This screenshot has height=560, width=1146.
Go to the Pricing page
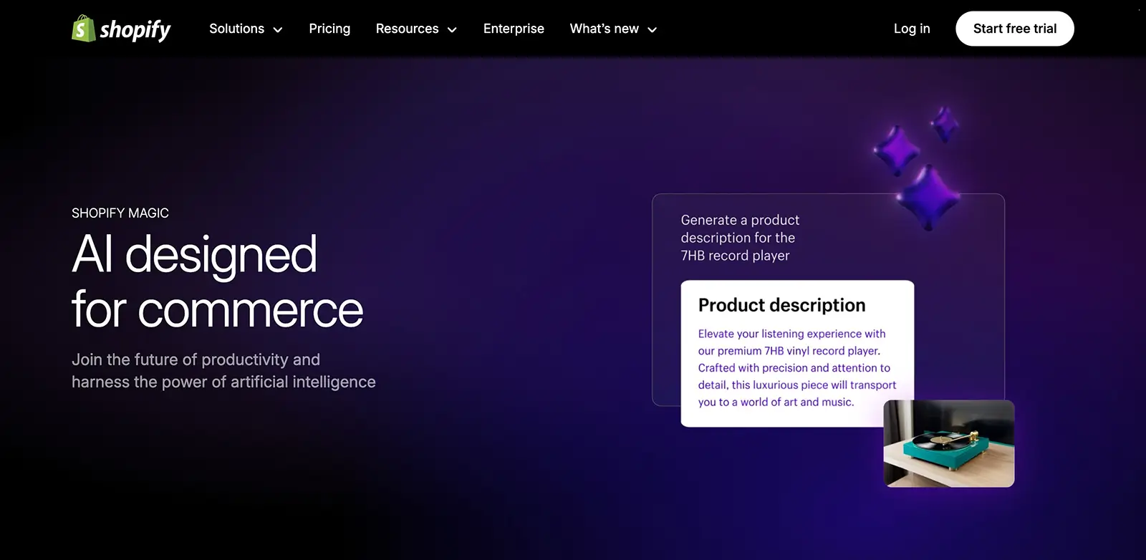click(329, 29)
